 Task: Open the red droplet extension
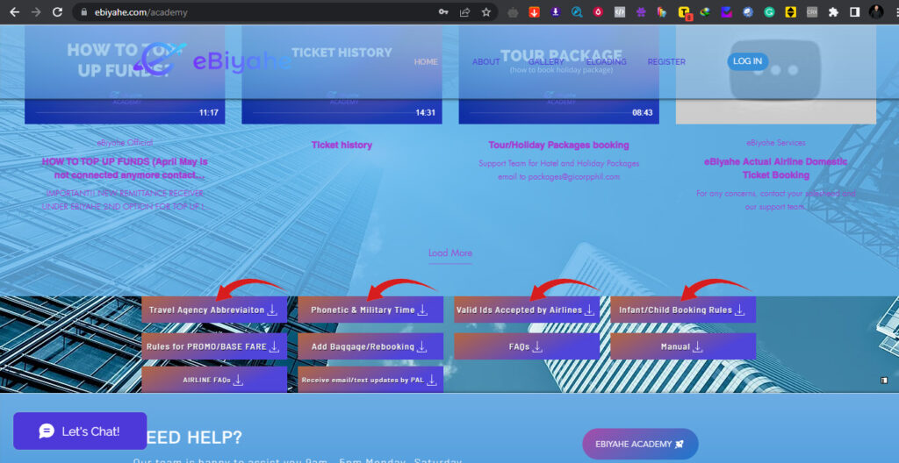598,12
